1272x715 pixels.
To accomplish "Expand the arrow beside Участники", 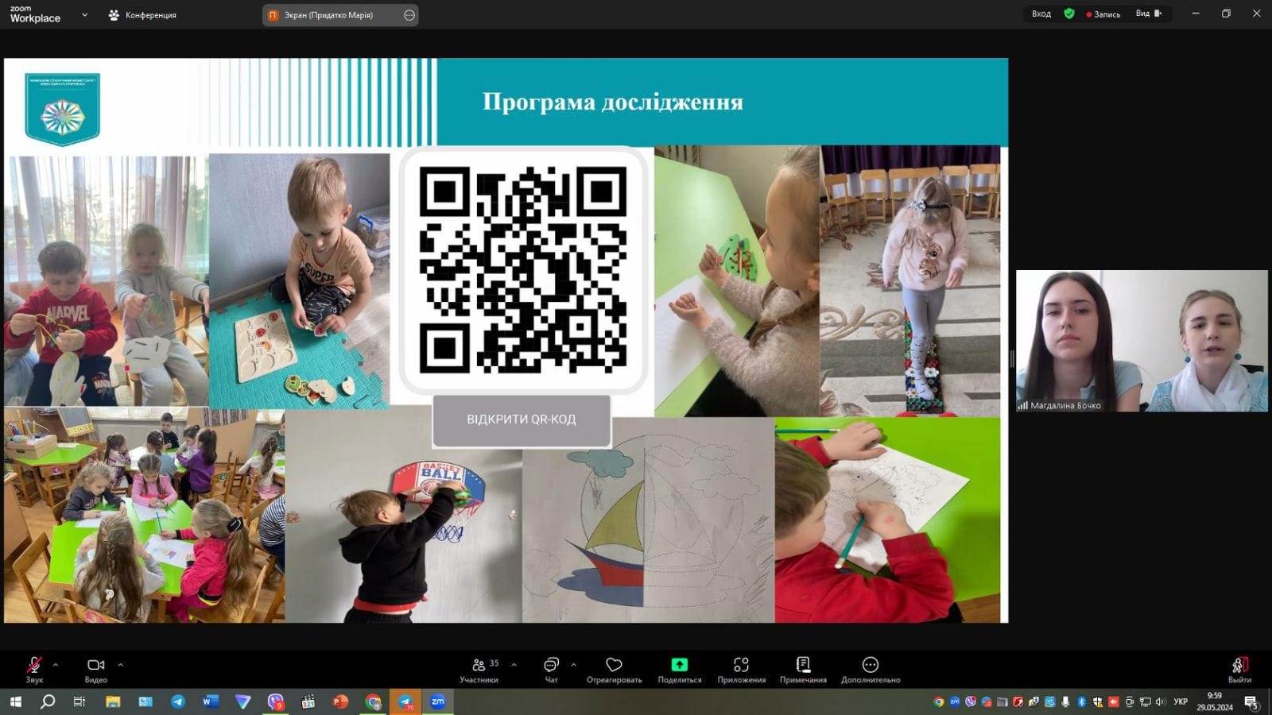I will tap(514, 664).
